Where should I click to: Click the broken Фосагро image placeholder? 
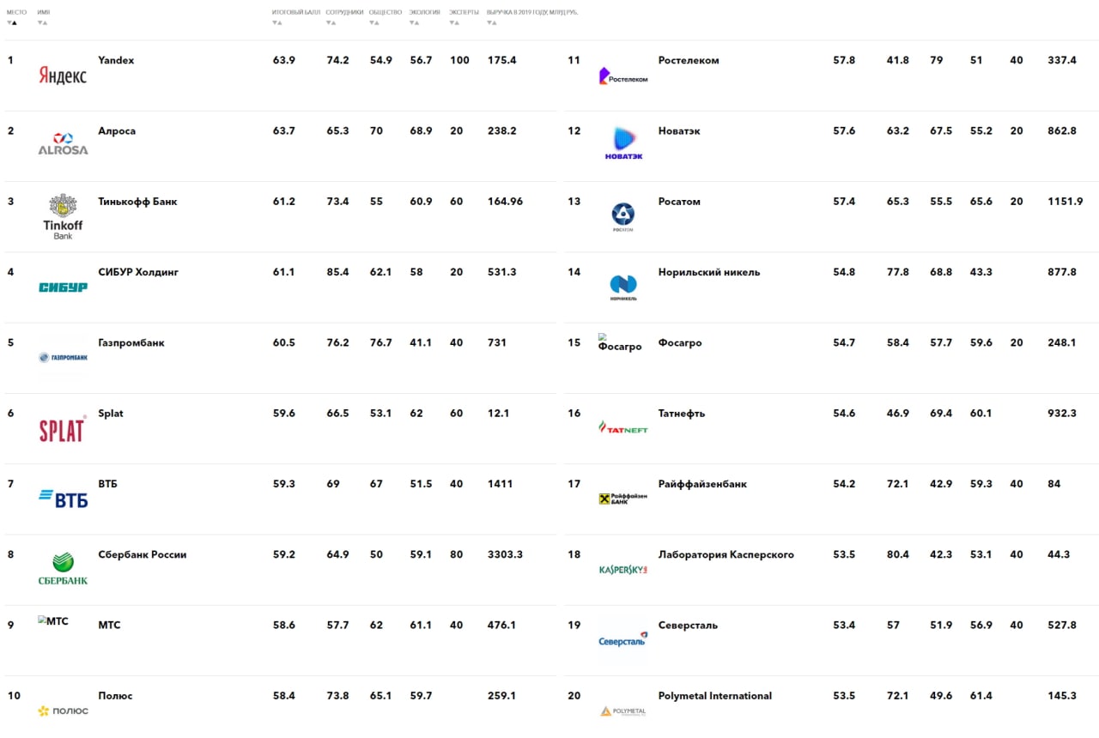point(620,342)
